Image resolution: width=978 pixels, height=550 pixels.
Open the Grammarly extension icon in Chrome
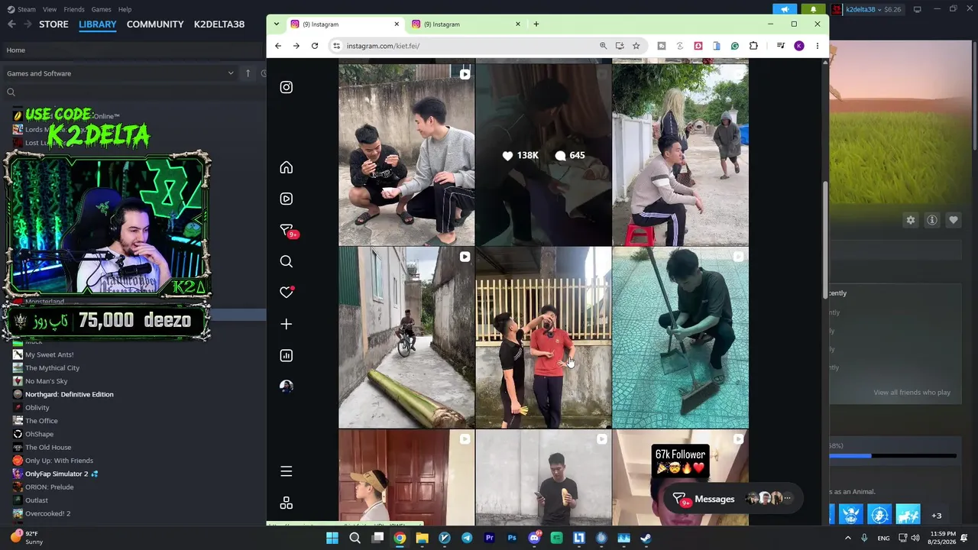tap(735, 46)
